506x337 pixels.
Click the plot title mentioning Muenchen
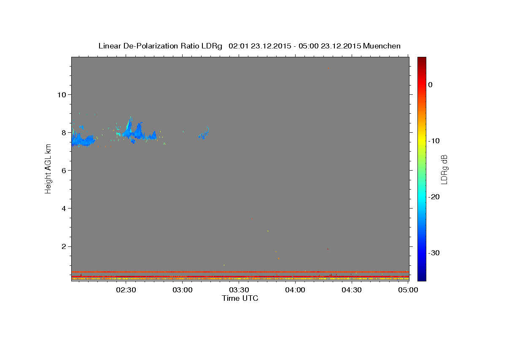pyautogui.click(x=249, y=46)
